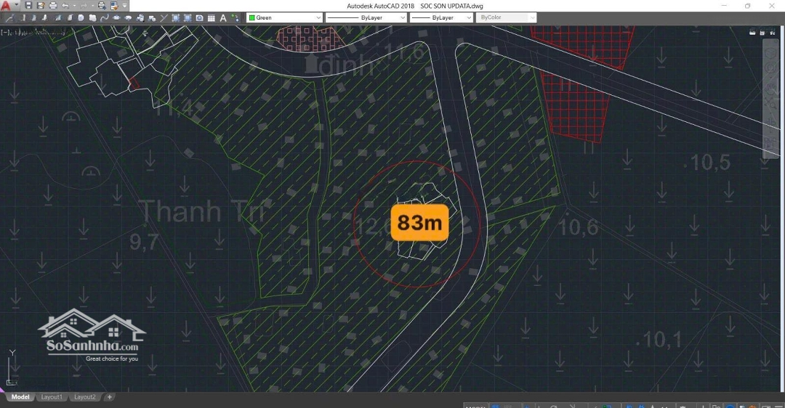Open the Quick Access Toolbar customize arrow

tap(125, 6)
